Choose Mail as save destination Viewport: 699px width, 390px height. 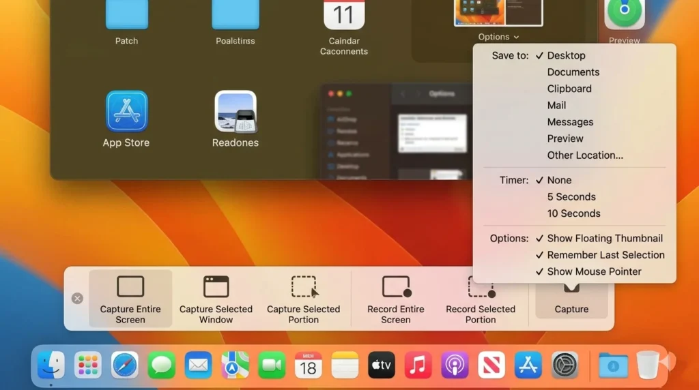click(556, 106)
